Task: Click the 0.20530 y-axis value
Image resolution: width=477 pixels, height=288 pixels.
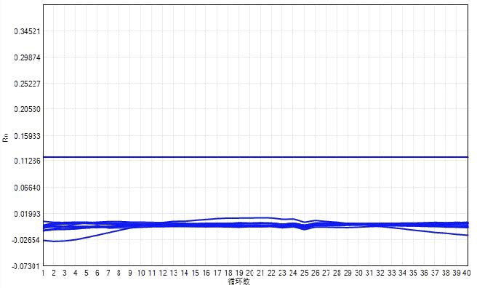Action: pyautogui.click(x=27, y=109)
